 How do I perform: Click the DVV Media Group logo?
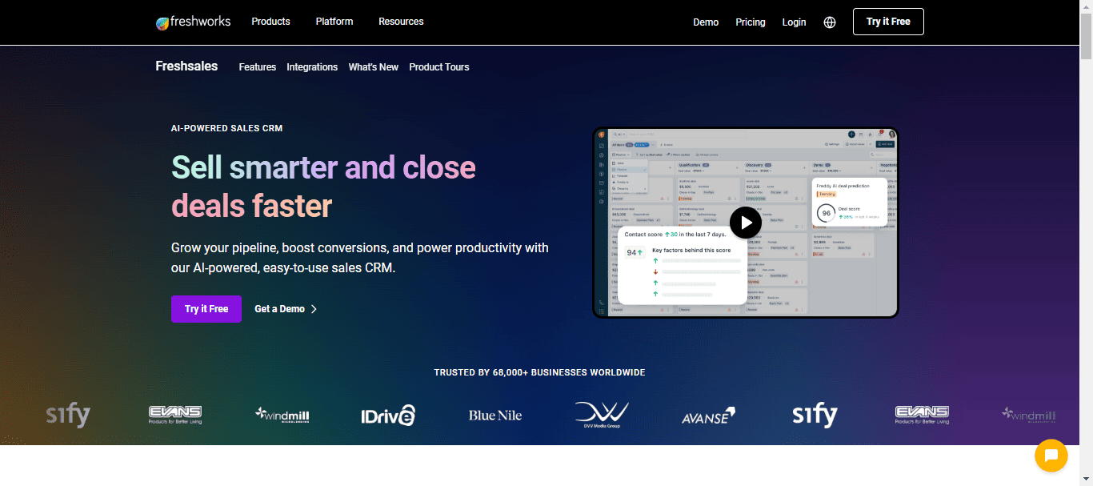click(602, 415)
